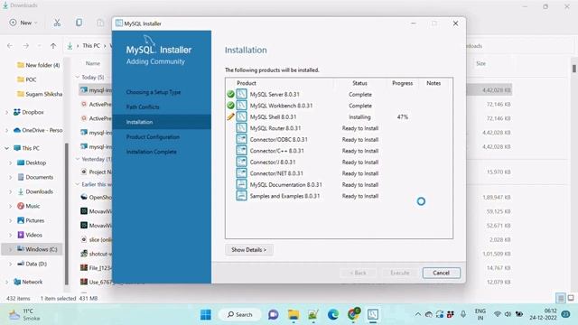The height and width of the screenshot is (325, 578).
Task: Expand the Downloads tree node
Action: pos(11,191)
